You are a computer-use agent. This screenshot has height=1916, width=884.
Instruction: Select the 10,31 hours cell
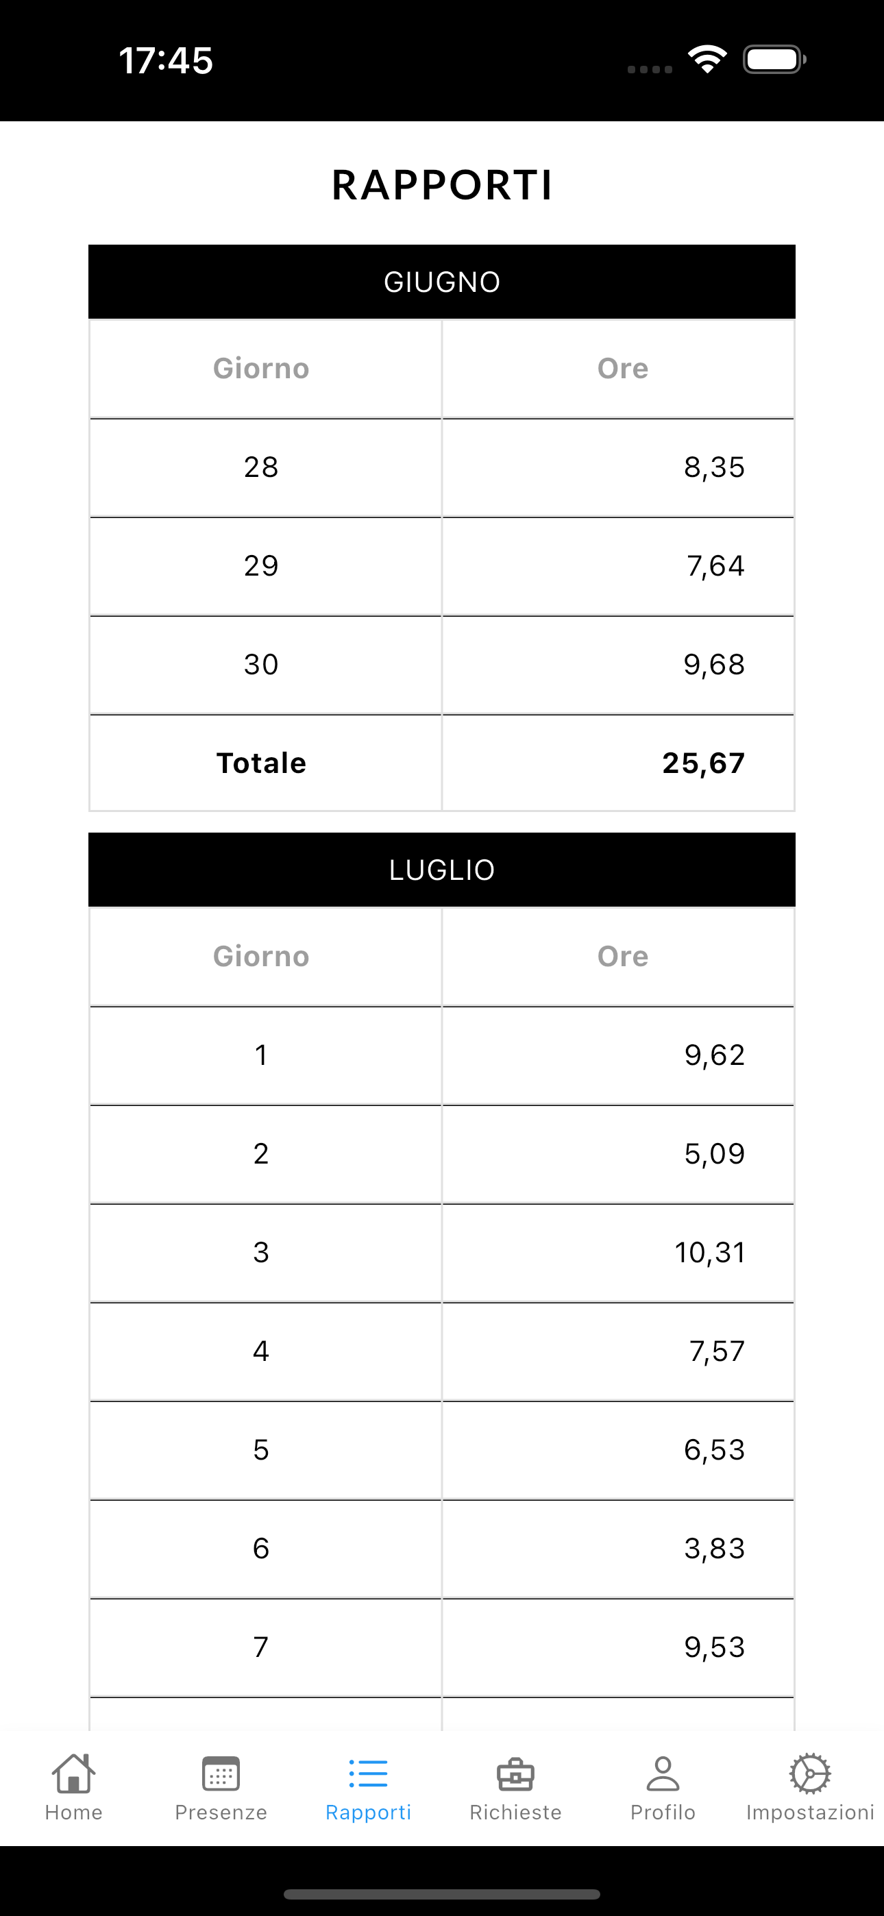click(709, 1253)
